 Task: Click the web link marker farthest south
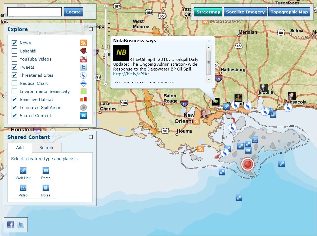(239, 198)
